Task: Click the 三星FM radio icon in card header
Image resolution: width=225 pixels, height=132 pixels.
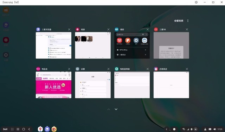Action: [x=156, y=29]
